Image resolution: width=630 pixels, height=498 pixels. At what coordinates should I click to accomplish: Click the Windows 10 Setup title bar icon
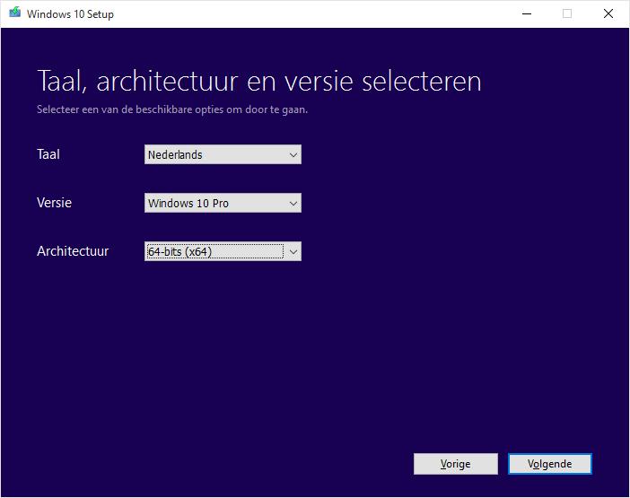click(x=14, y=13)
